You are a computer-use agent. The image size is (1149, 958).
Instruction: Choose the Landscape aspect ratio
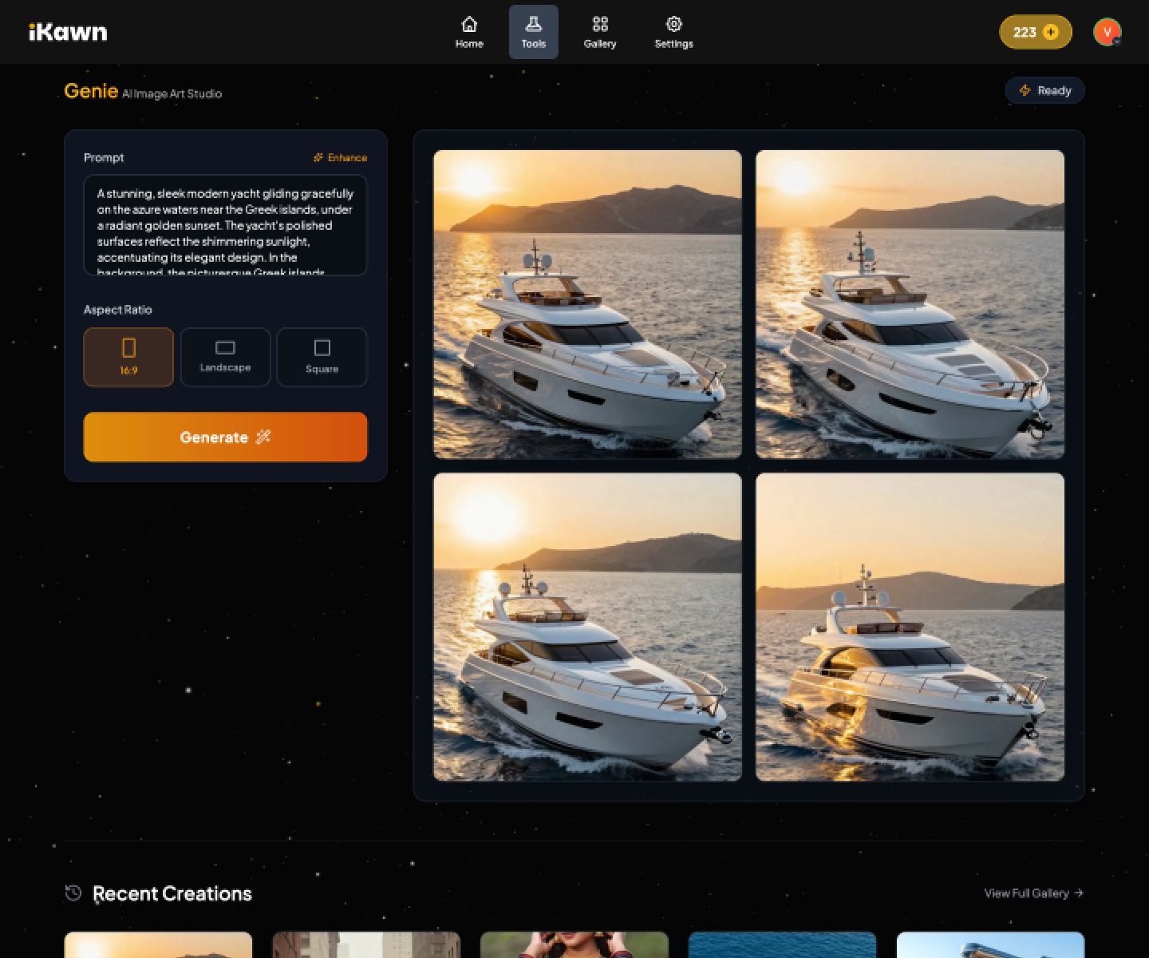[x=225, y=357]
